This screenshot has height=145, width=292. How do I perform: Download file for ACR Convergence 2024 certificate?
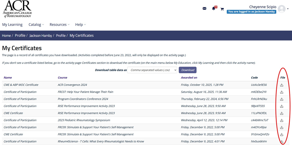pyautogui.click(x=282, y=85)
